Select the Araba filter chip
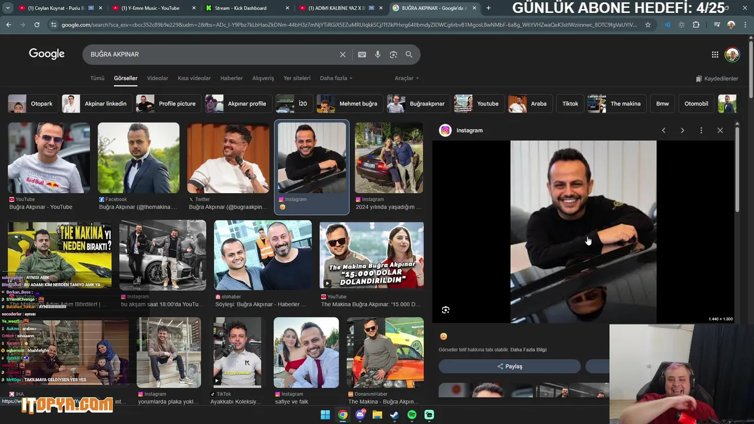Screen dimensions: 754x424 click(530, 104)
